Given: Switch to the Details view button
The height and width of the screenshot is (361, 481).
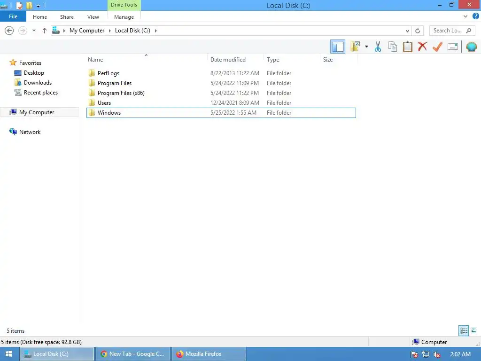Looking at the screenshot, I should click(464, 330).
